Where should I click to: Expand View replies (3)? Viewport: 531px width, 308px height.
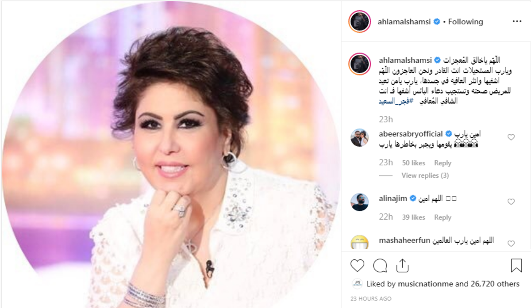click(425, 175)
